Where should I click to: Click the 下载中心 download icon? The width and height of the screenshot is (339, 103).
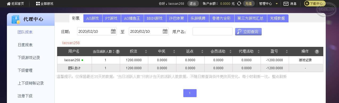point(307,3)
